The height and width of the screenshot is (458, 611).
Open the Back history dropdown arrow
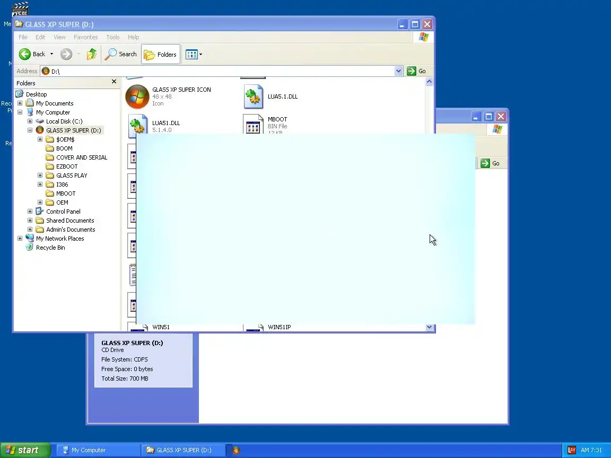click(51, 54)
